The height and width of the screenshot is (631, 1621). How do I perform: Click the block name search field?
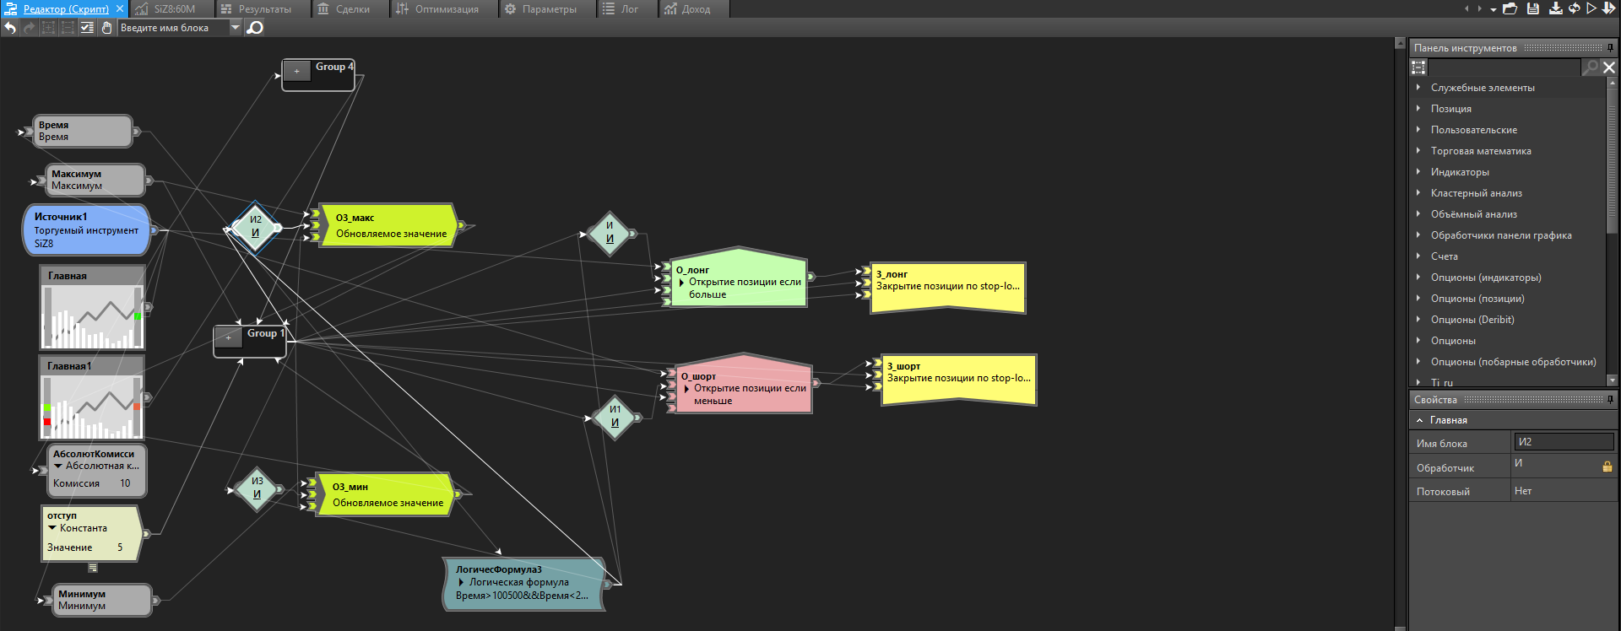(x=173, y=28)
